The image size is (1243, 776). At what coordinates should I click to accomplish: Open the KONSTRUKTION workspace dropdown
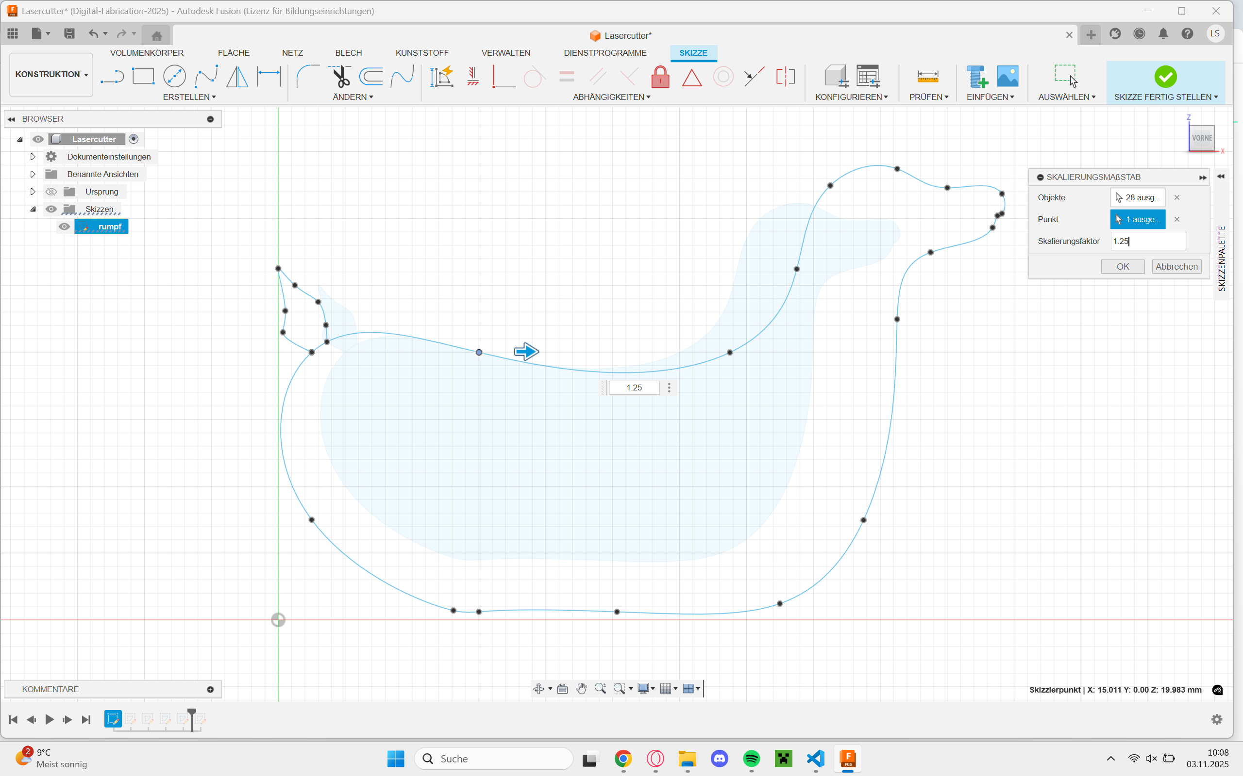[x=51, y=74]
